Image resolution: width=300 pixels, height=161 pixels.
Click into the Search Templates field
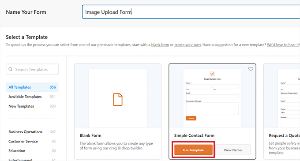32,69
